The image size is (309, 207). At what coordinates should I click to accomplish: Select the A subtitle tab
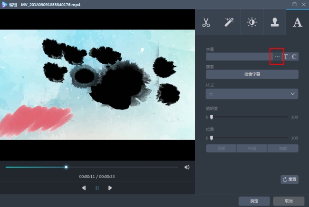tap(297, 22)
